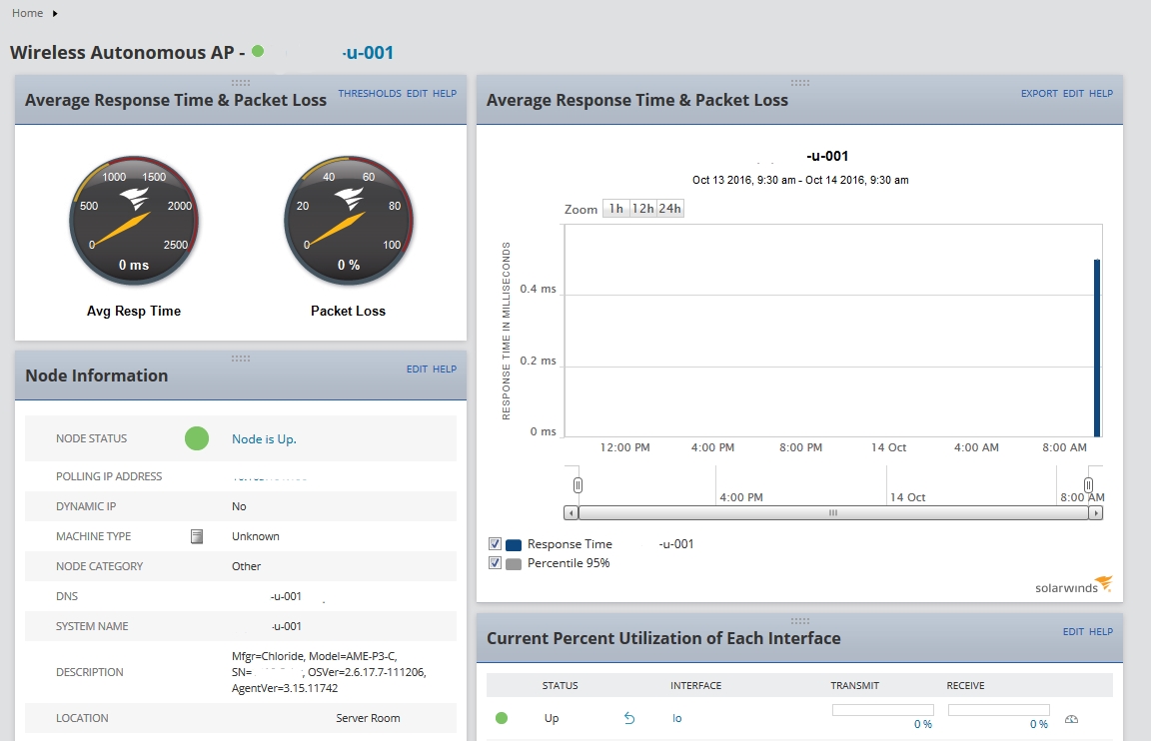This screenshot has width=1151, height=741.
Task: Open the THRESHOLDS link
Action: pyautogui.click(x=370, y=93)
